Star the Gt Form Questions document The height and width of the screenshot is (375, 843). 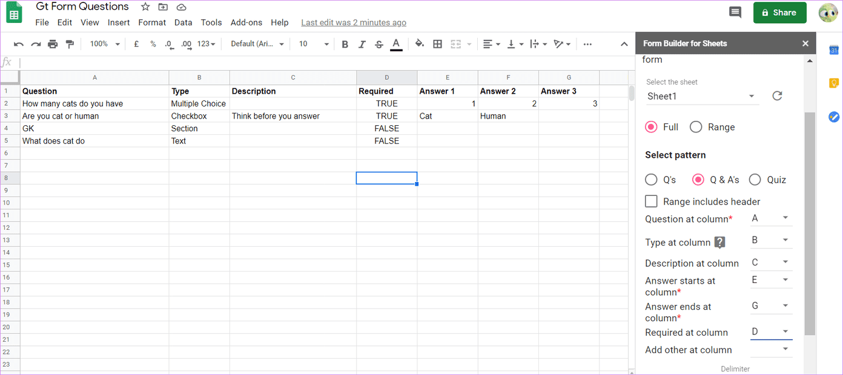145,7
